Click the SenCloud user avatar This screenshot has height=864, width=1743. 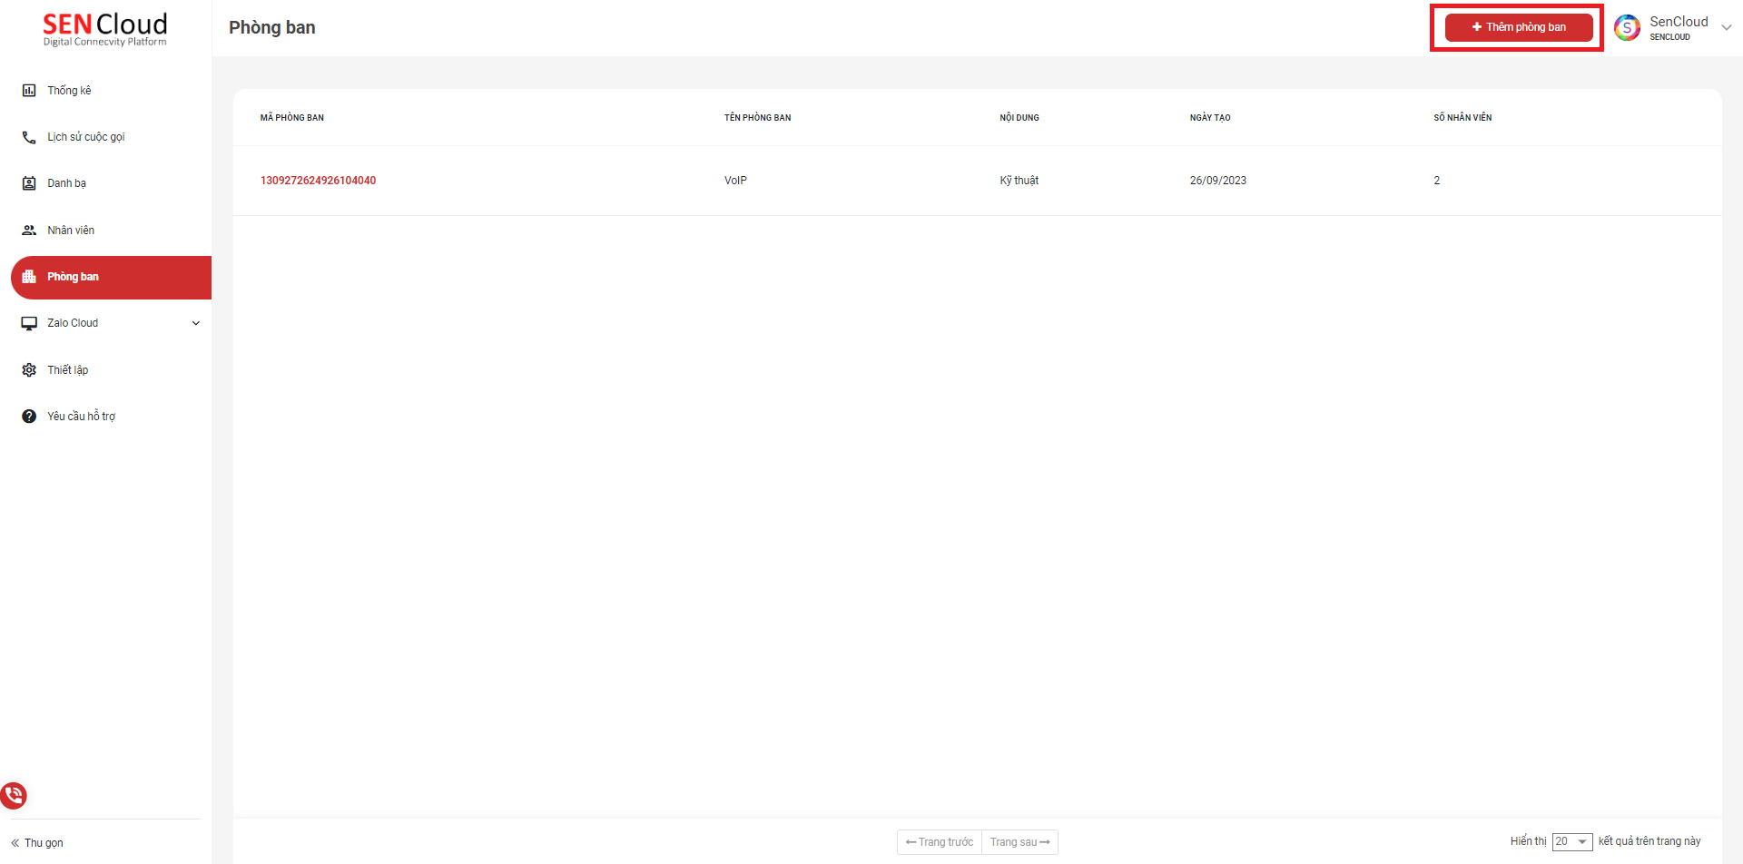pos(1627,28)
